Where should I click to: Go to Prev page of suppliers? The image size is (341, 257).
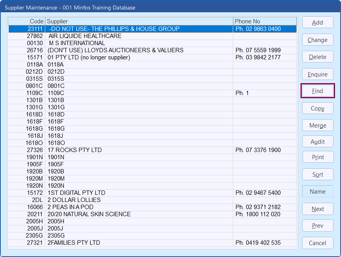click(x=318, y=225)
